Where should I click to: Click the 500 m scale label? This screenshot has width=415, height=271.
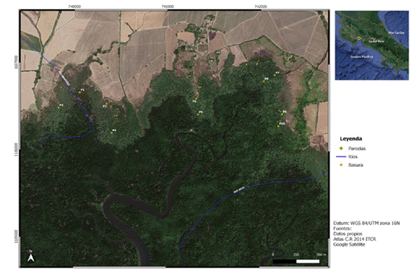321,255
